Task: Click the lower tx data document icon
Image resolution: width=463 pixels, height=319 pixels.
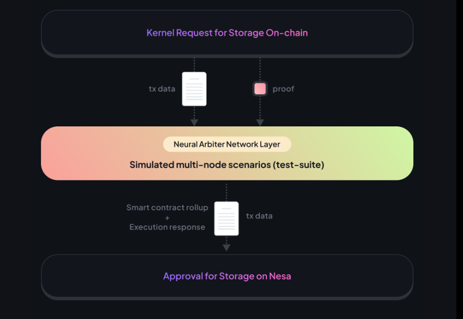Action: click(x=226, y=218)
